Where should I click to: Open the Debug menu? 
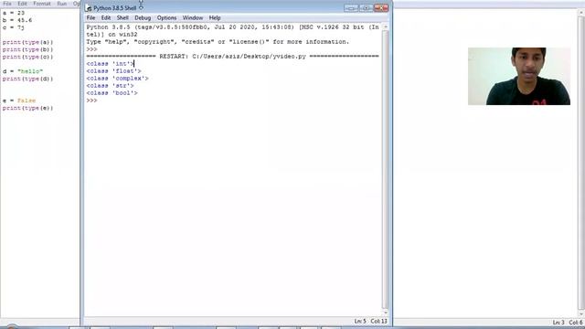tap(143, 18)
